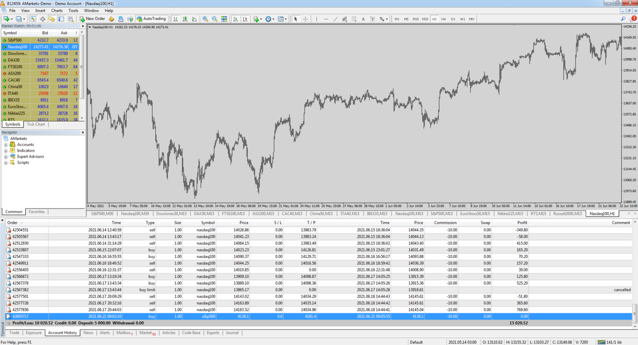Screen dimensions: 638x345
Task: Open MetaEditor with the yellow book icon
Action: (x=111, y=19)
